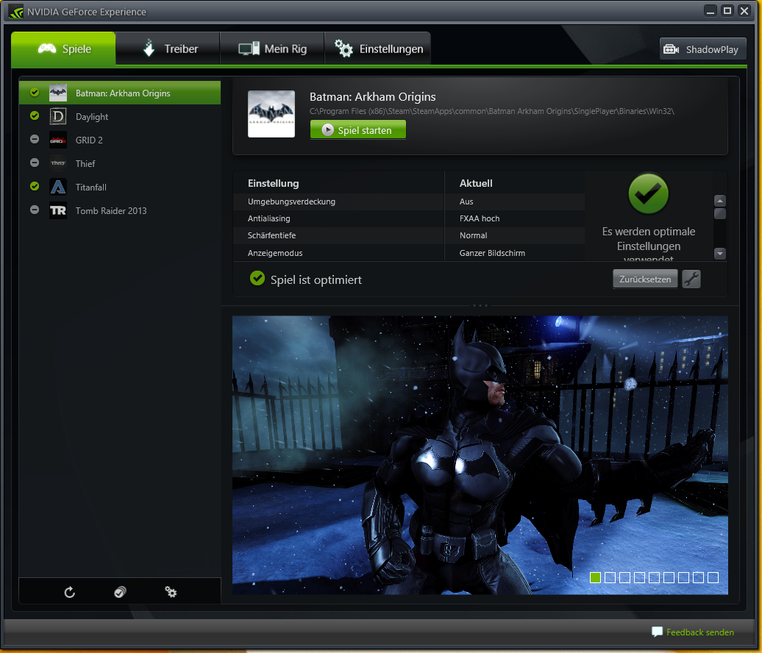Click optimized status check next to Titanfall

tap(35, 186)
